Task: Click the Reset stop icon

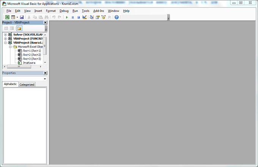Action: pyautogui.click(x=79, y=17)
